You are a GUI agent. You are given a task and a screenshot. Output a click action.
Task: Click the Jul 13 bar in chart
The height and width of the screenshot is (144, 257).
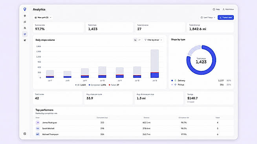154,64
